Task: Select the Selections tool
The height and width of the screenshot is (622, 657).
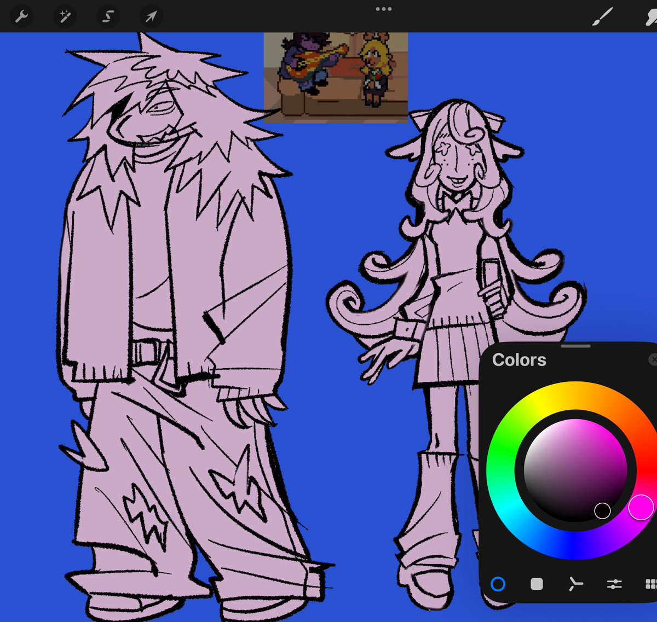Action: pos(107,16)
